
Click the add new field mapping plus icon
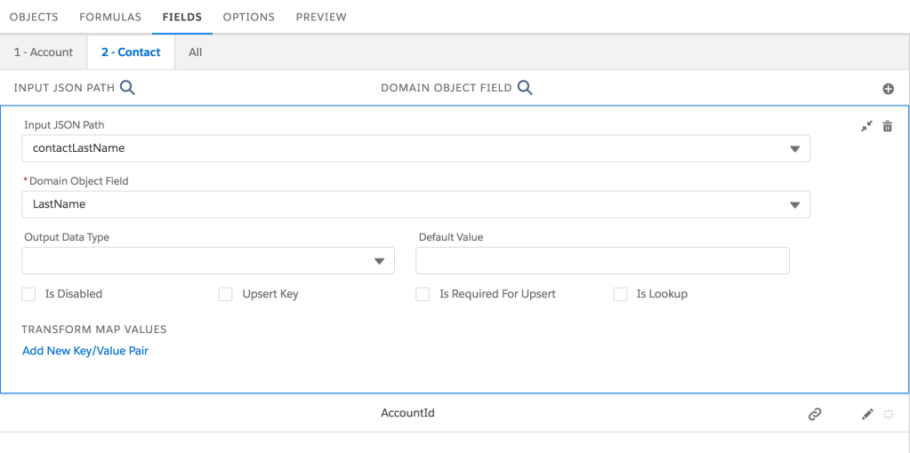pos(887,89)
